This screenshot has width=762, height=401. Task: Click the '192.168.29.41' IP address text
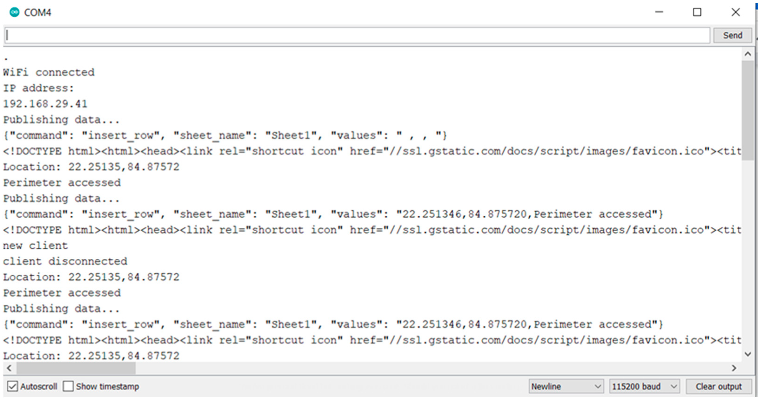click(x=45, y=104)
